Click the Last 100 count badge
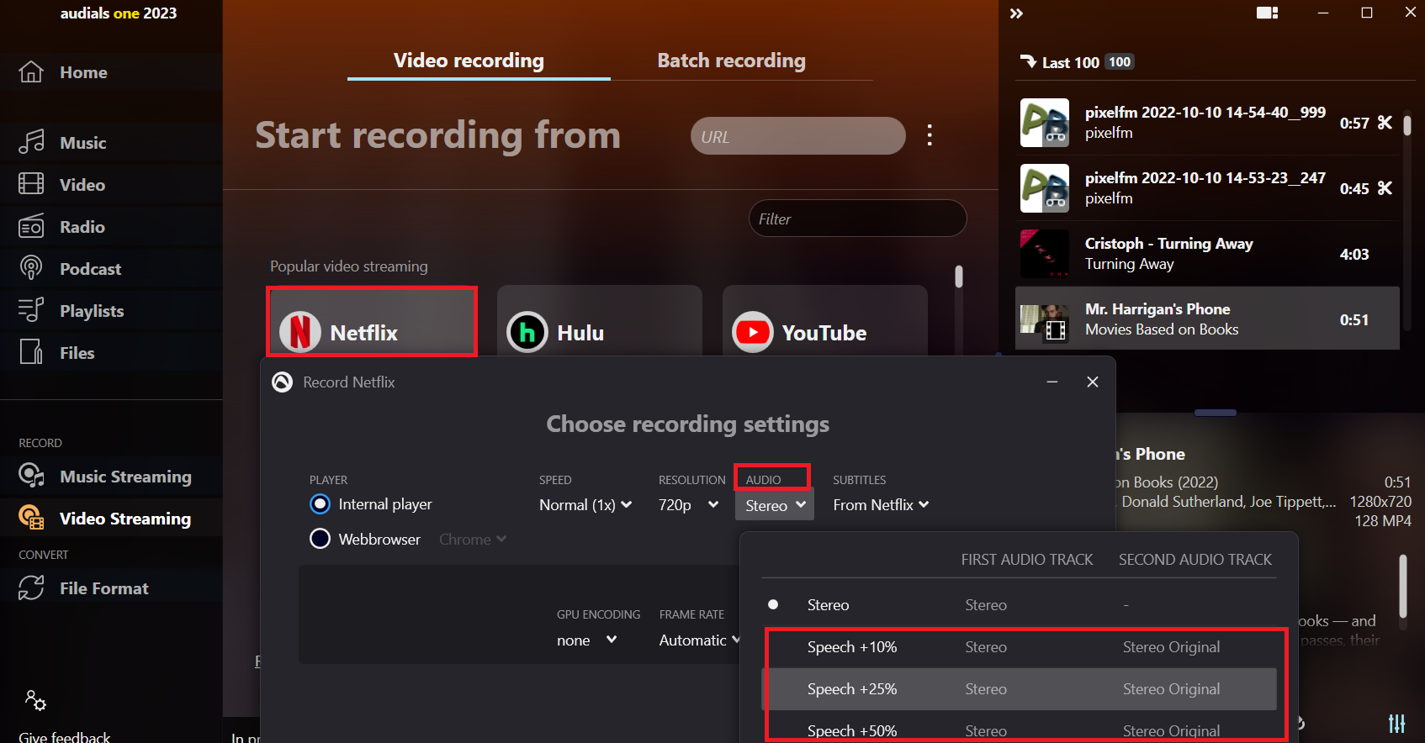1425x743 pixels. (1120, 61)
